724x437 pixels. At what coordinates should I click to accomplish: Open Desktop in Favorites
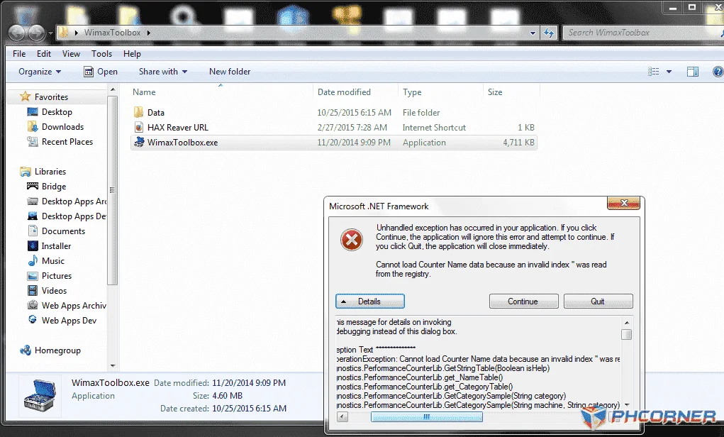click(57, 112)
